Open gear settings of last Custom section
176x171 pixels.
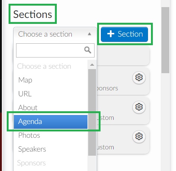click(139, 136)
